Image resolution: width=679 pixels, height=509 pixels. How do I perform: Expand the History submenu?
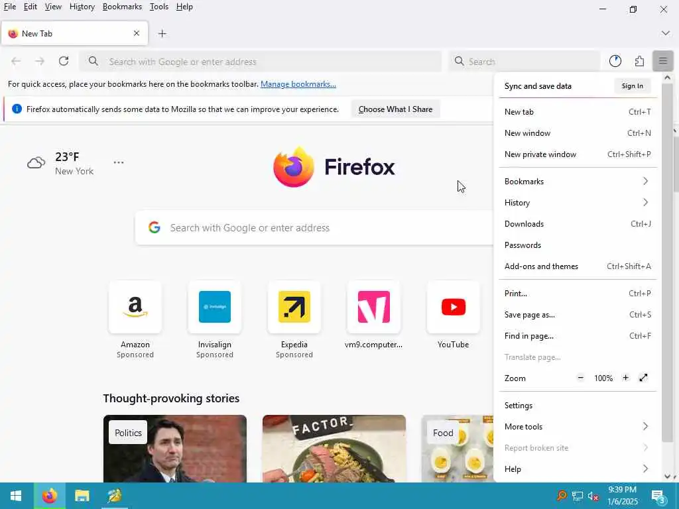pyautogui.click(x=578, y=203)
